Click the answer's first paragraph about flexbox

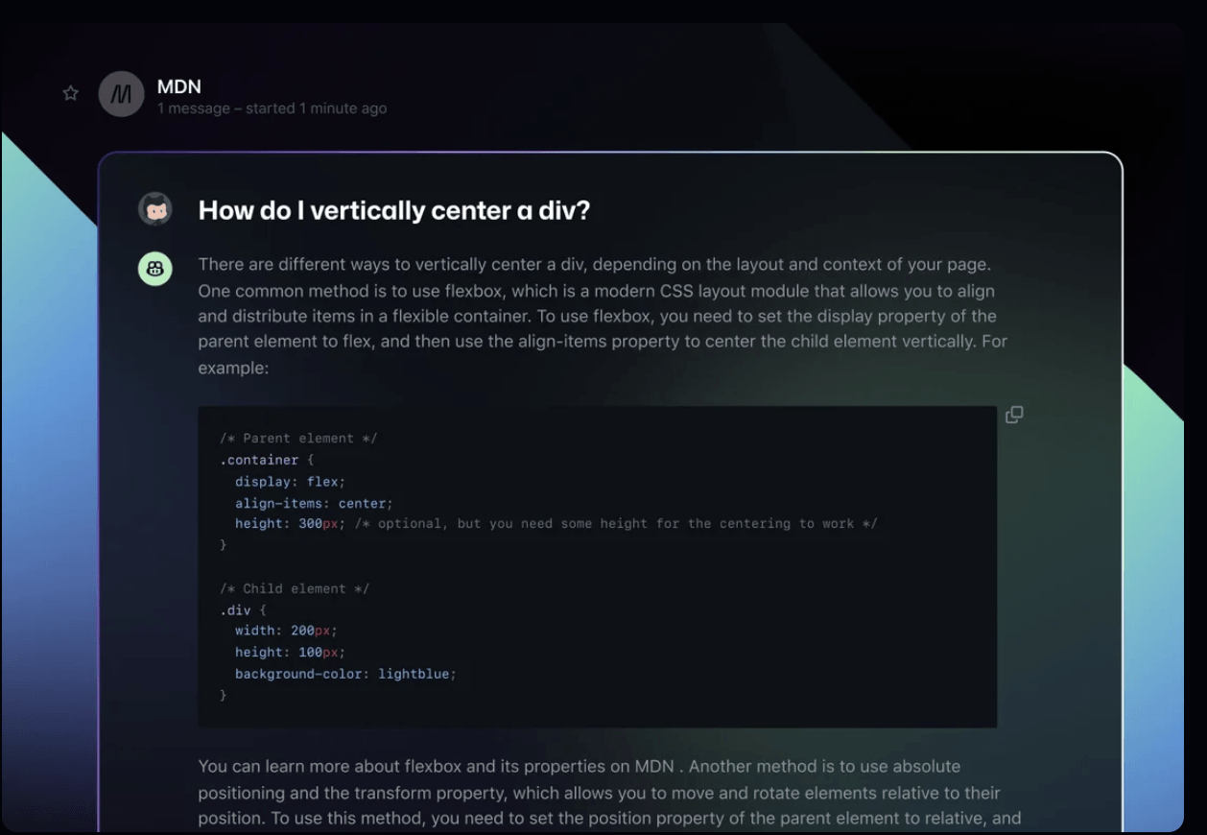coord(603,316)
